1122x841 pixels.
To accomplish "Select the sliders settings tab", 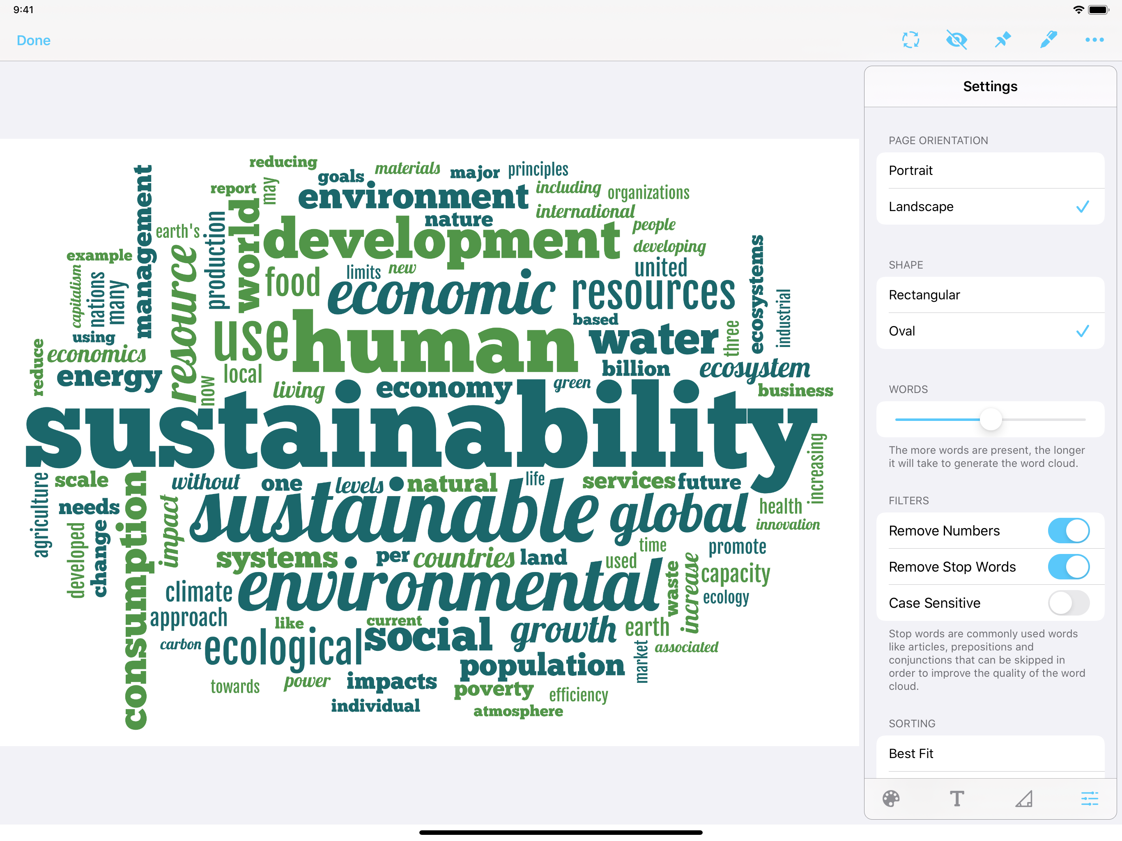I will tap(1090, 798).
